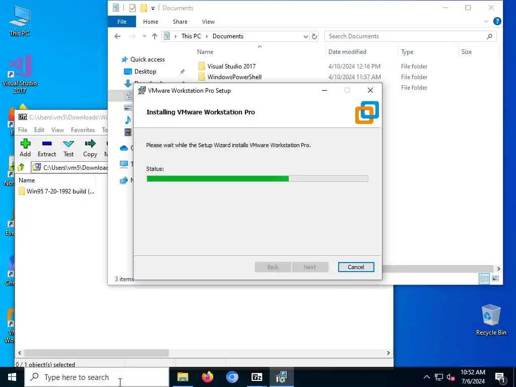Open the File tab in Explorer
This screenshot has width=516, height=387.
tap(122, 22)
